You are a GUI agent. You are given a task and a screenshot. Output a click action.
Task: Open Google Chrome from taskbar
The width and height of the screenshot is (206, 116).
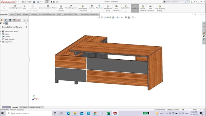point(95,113)
